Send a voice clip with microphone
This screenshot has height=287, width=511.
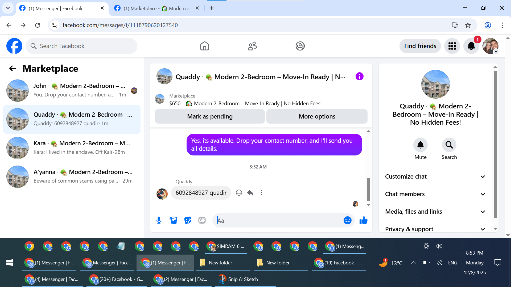coord(159,220)
